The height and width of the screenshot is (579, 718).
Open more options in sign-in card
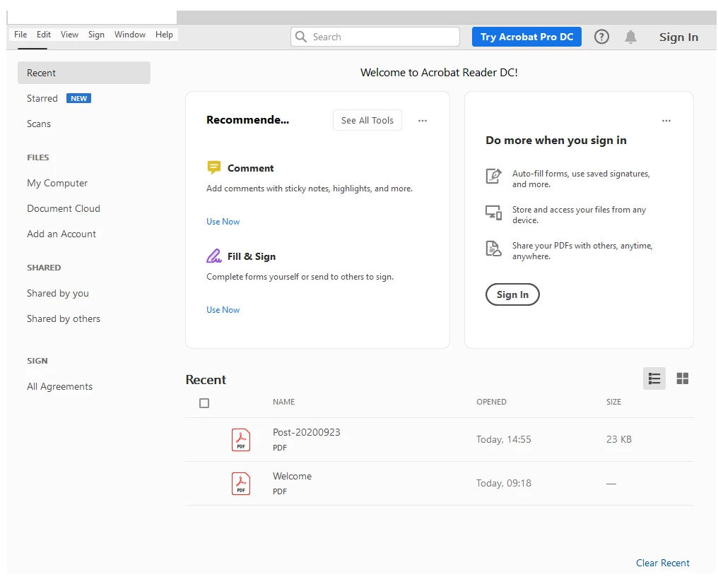click(666, 121)
